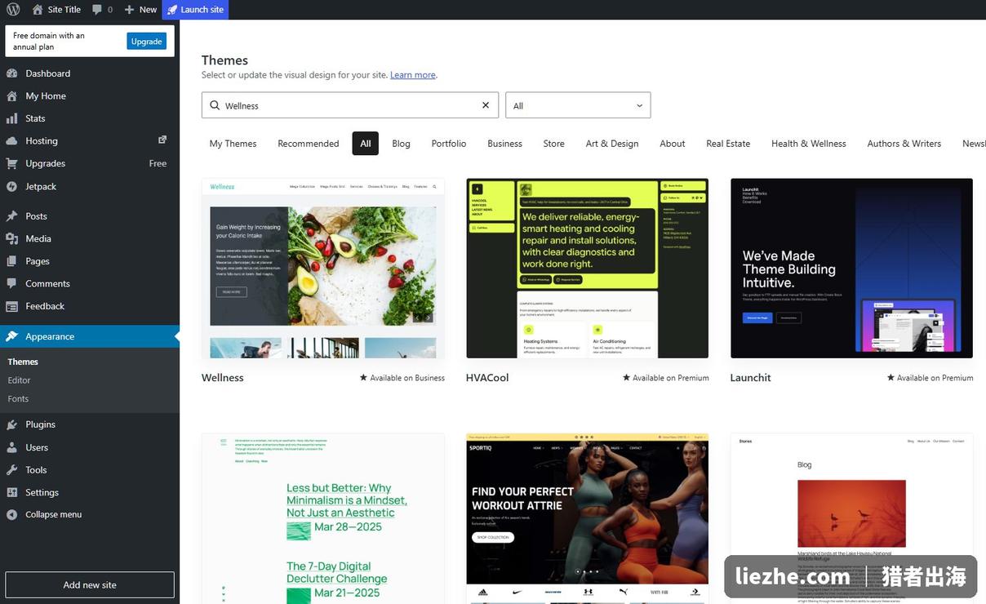Click the Plugins plug icon
Screen dimensions: 986x604
click(x=11, y=424)
